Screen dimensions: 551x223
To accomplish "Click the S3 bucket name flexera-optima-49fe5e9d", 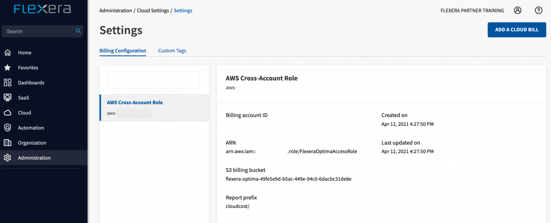I will point(288,179).
